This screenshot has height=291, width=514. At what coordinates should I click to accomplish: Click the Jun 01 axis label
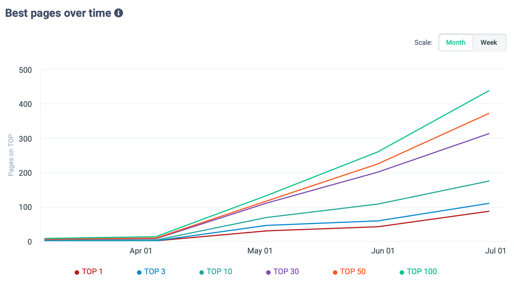coord(383,251)
